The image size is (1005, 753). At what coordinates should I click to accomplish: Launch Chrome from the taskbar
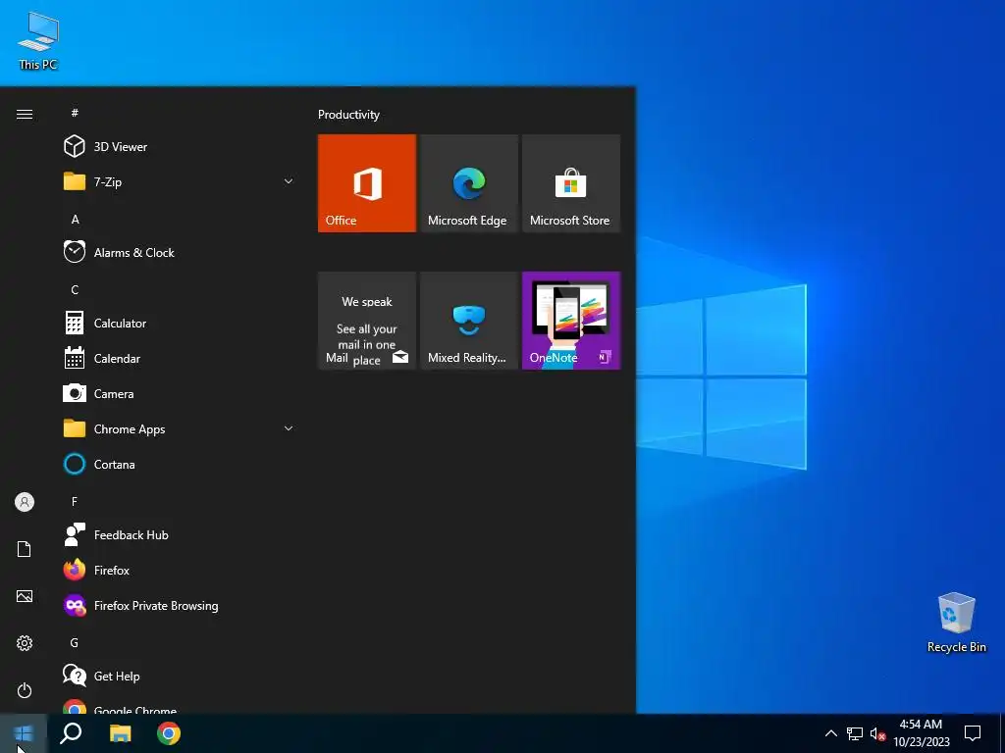click(169, 733)
